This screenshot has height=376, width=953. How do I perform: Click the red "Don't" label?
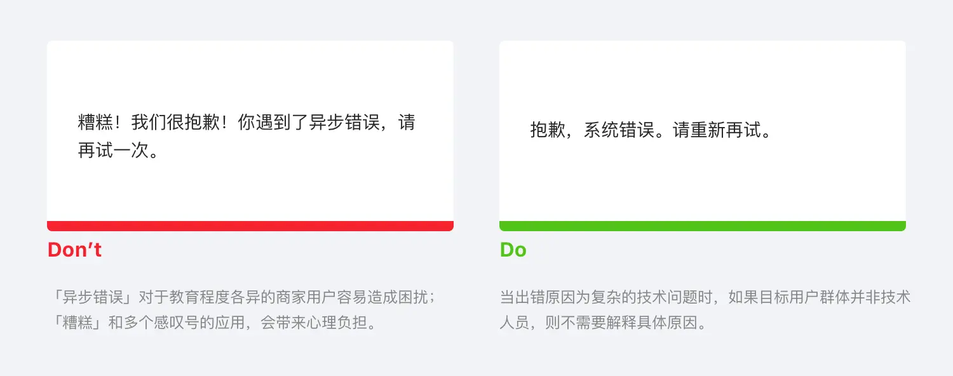tap(74, 250)
